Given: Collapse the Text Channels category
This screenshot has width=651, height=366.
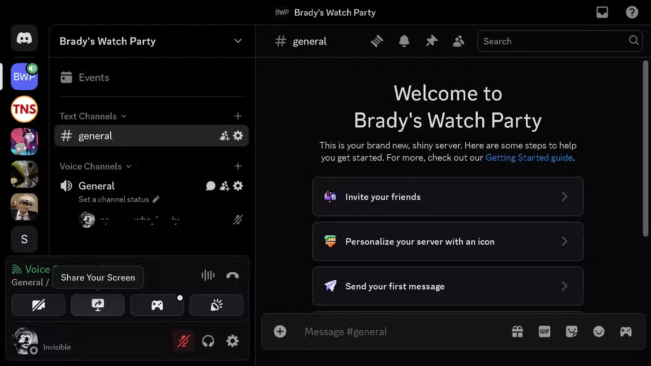Looking at the screenshot, I should (93, 116).
